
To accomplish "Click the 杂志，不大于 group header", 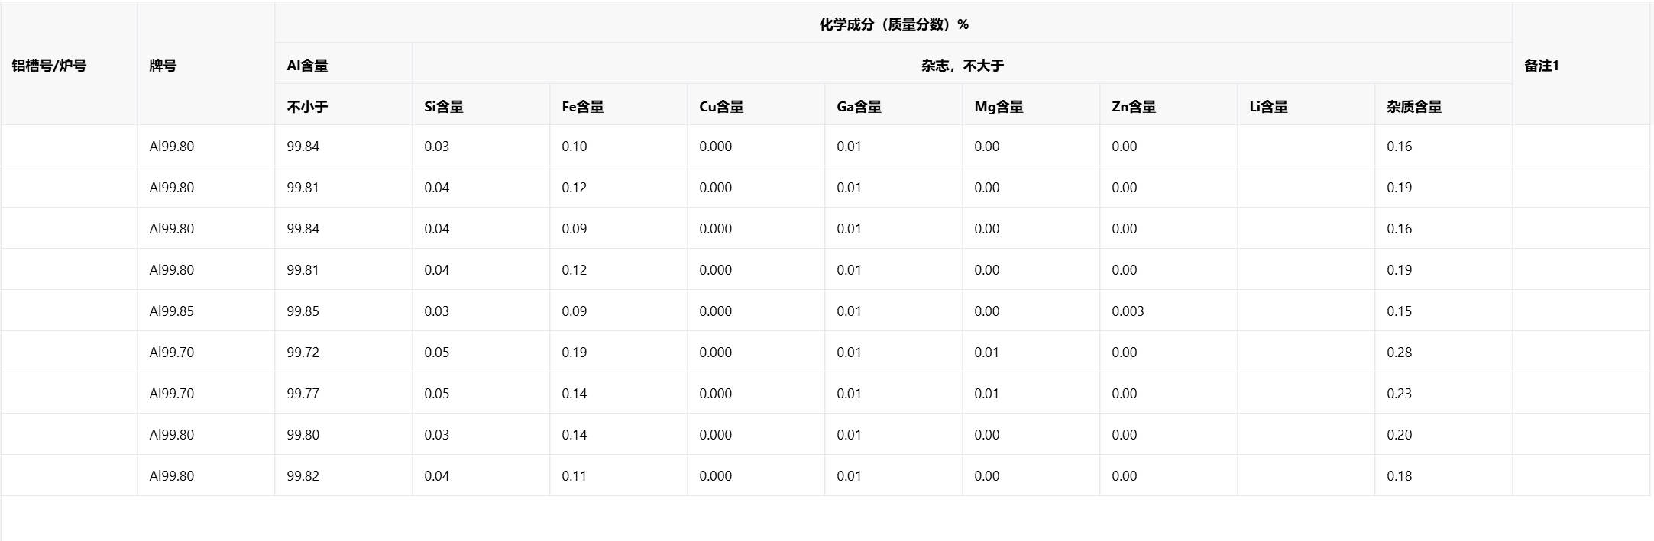I will (x=962, y=66).
